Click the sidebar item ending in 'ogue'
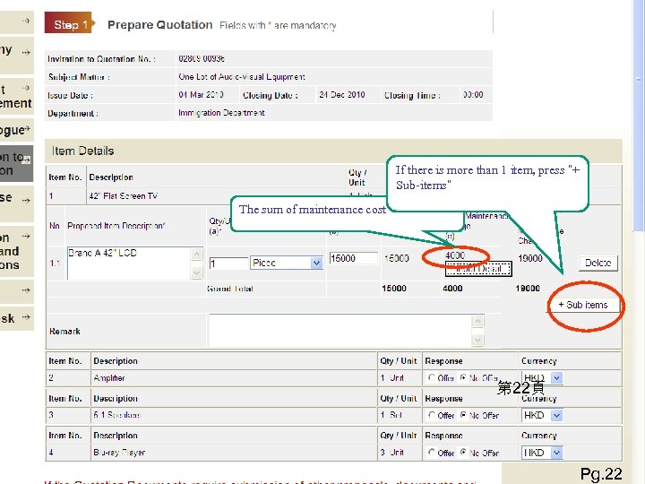Image resolution: width=645 pixels, height=484 pixels. [x=16, y=130]
